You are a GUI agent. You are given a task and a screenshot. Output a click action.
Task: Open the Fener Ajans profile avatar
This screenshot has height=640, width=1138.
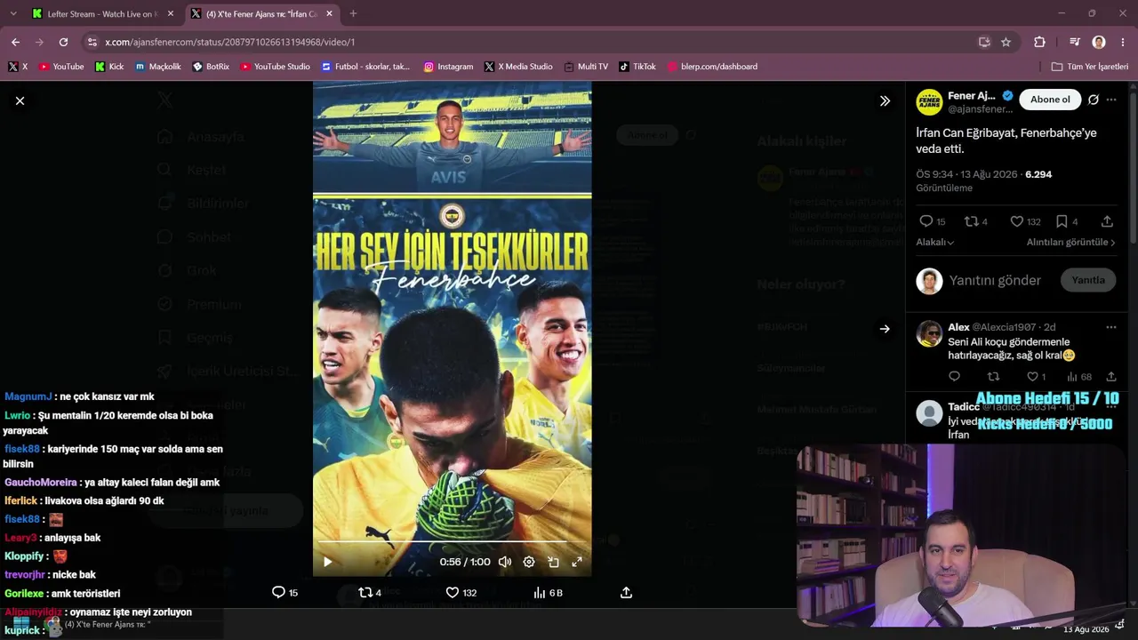[929, 102]
